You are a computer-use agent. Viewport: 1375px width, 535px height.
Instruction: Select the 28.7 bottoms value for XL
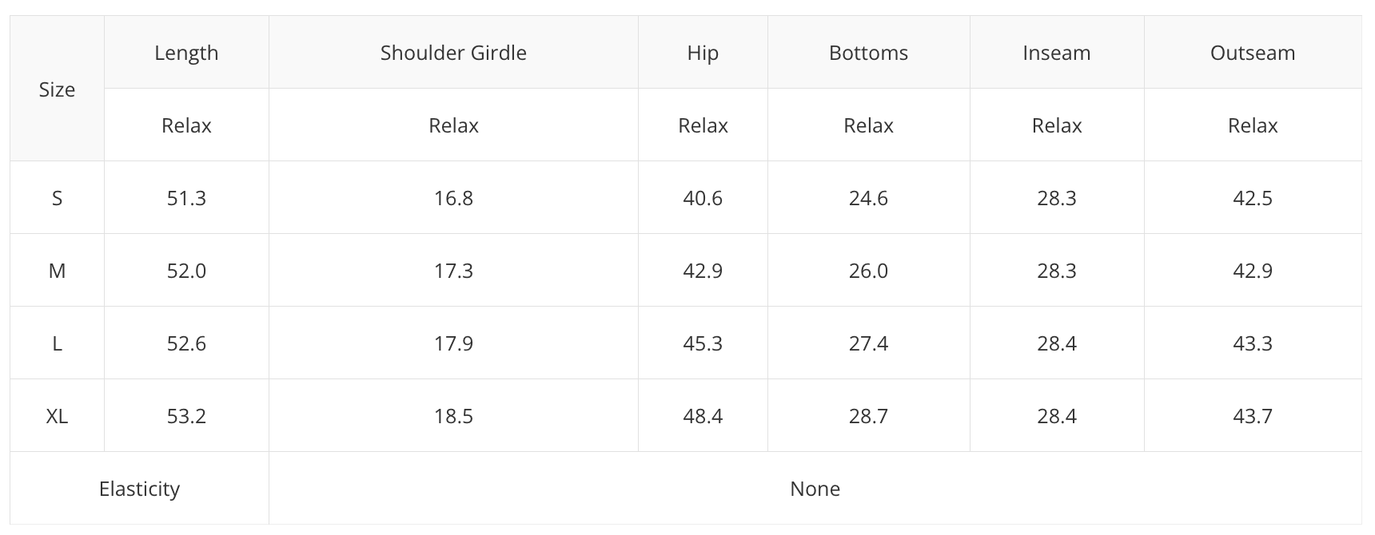point(868,416)
